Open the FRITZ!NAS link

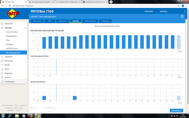click(149, 11)
